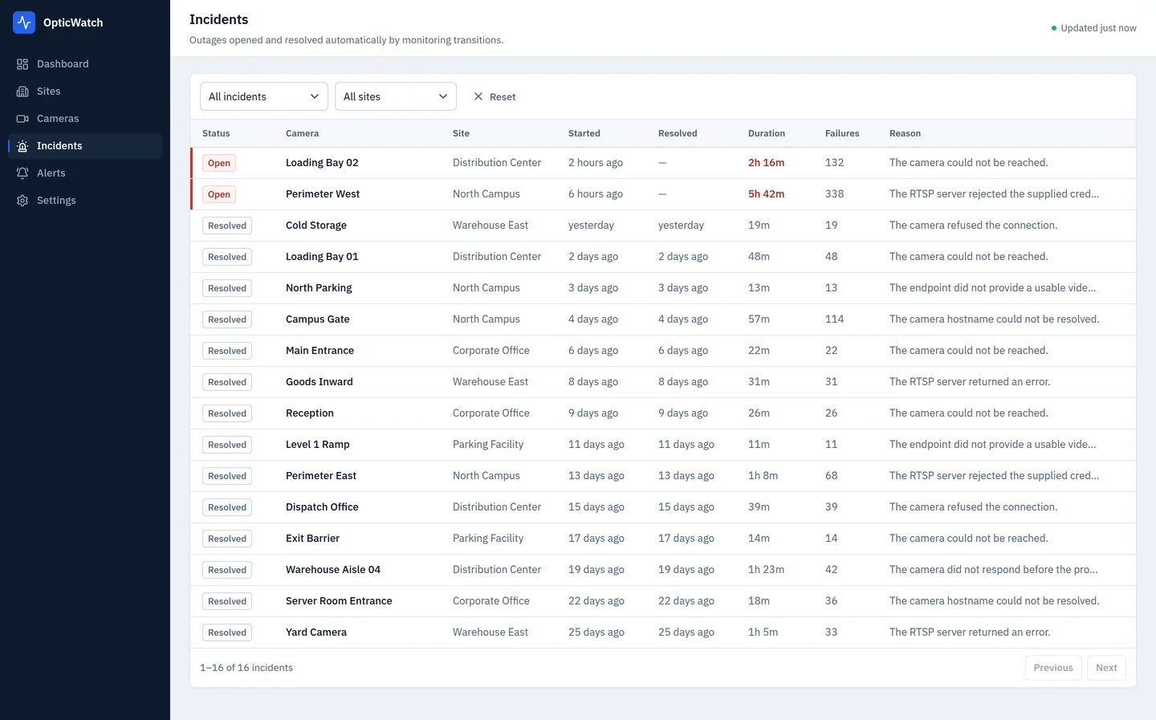Click the Updated just now status
The image size is (1156, 720).
tap(1093, 28)
